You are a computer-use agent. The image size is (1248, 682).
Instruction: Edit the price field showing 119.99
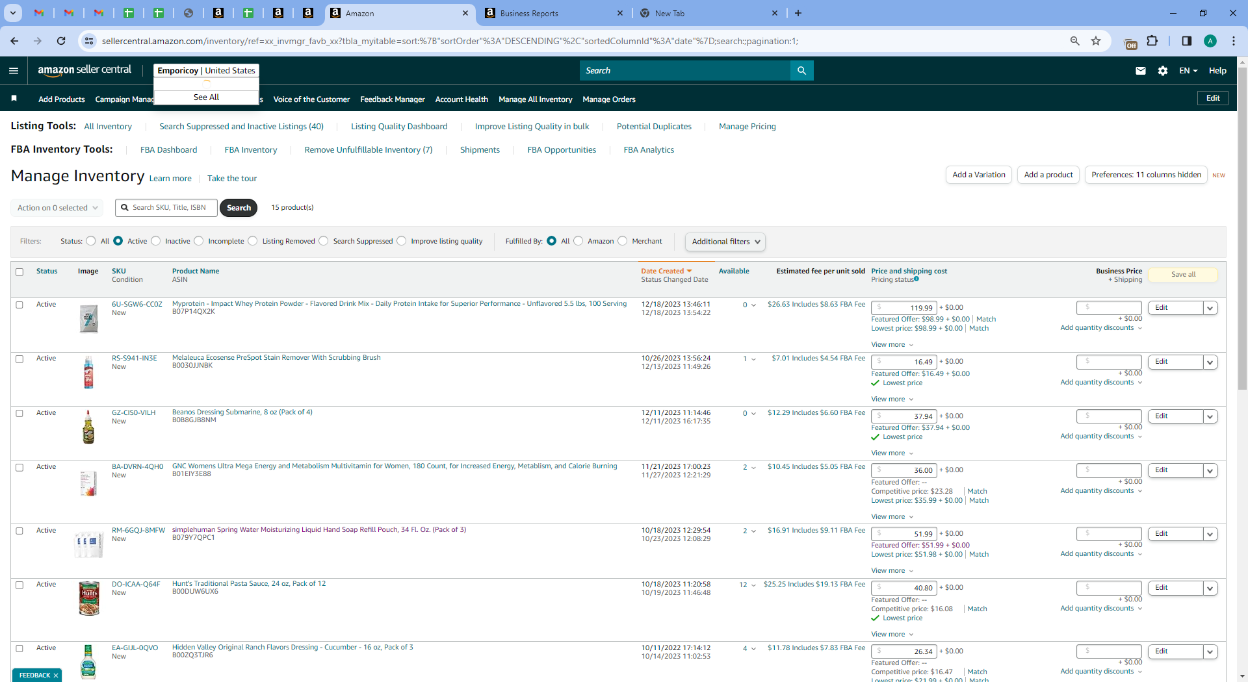coord(904,308)
